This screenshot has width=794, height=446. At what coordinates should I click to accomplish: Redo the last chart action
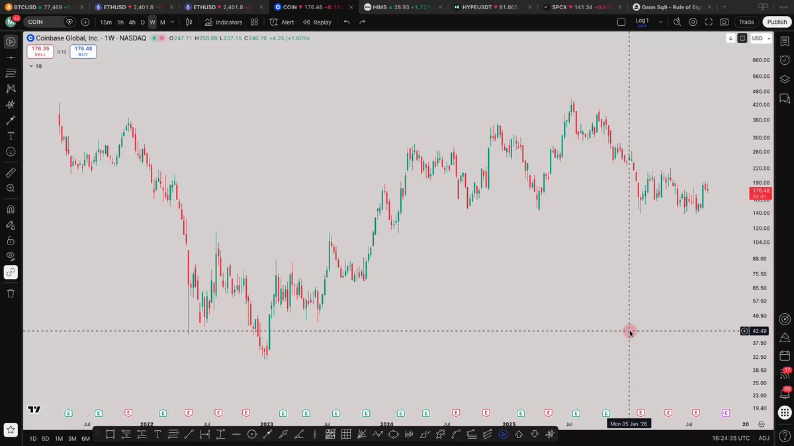click(x=363, y=22)
